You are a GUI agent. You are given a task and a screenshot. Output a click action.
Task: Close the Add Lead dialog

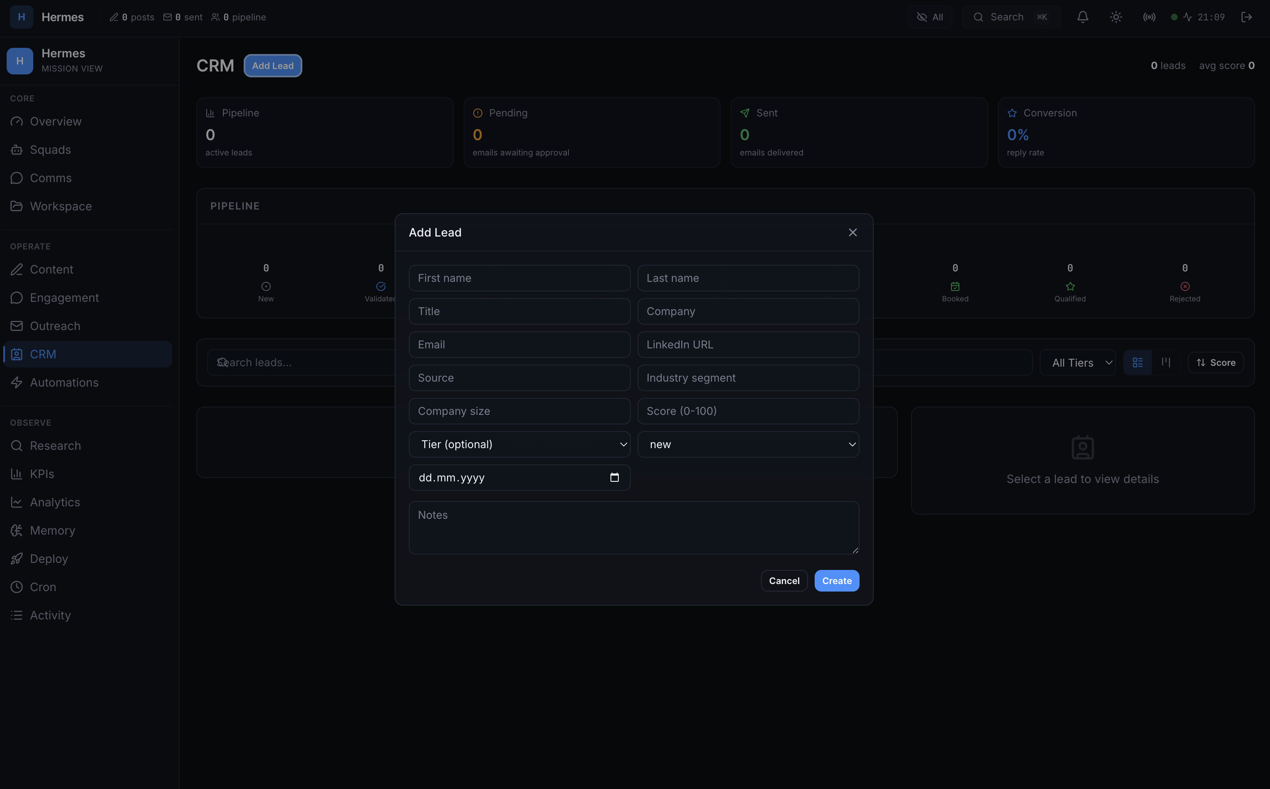tap(852, 232)
